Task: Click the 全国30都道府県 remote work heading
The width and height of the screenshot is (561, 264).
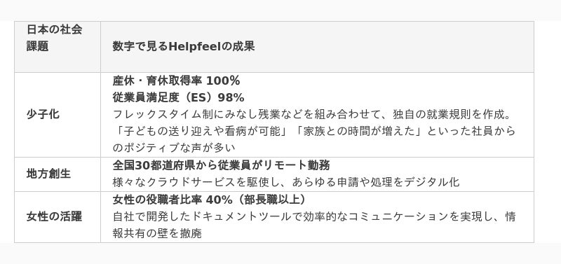Action: click(221, 165)
